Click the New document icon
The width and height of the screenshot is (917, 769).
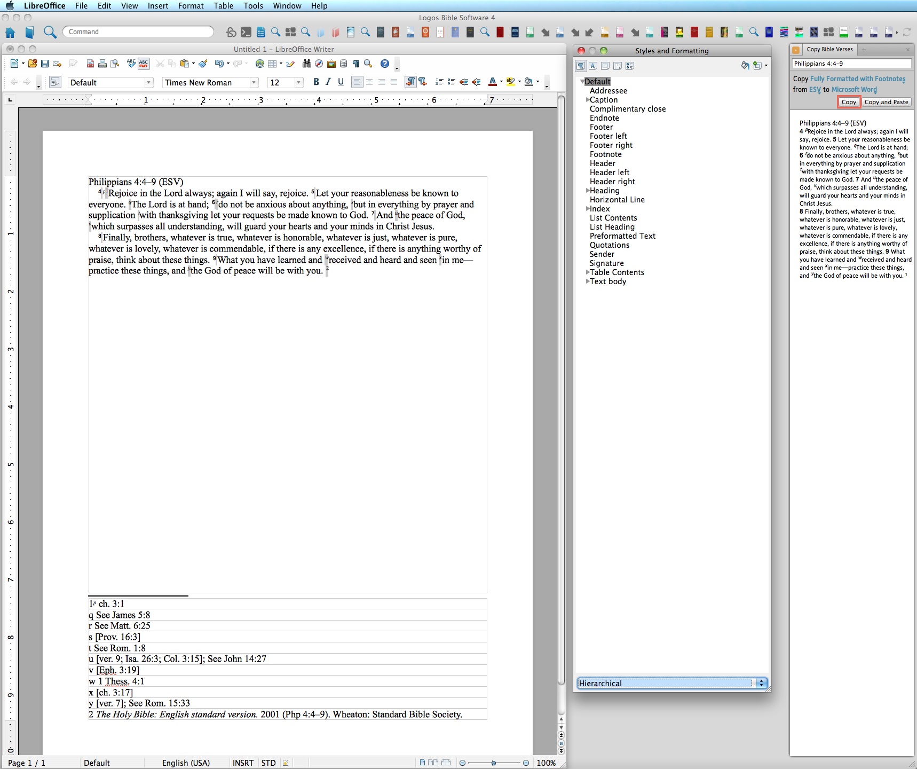pyautogui.click(x=14, y=64)
